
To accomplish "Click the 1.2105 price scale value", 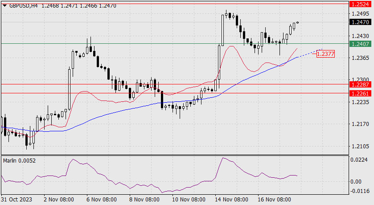I will pyautogui.click(x=361, y=146).
